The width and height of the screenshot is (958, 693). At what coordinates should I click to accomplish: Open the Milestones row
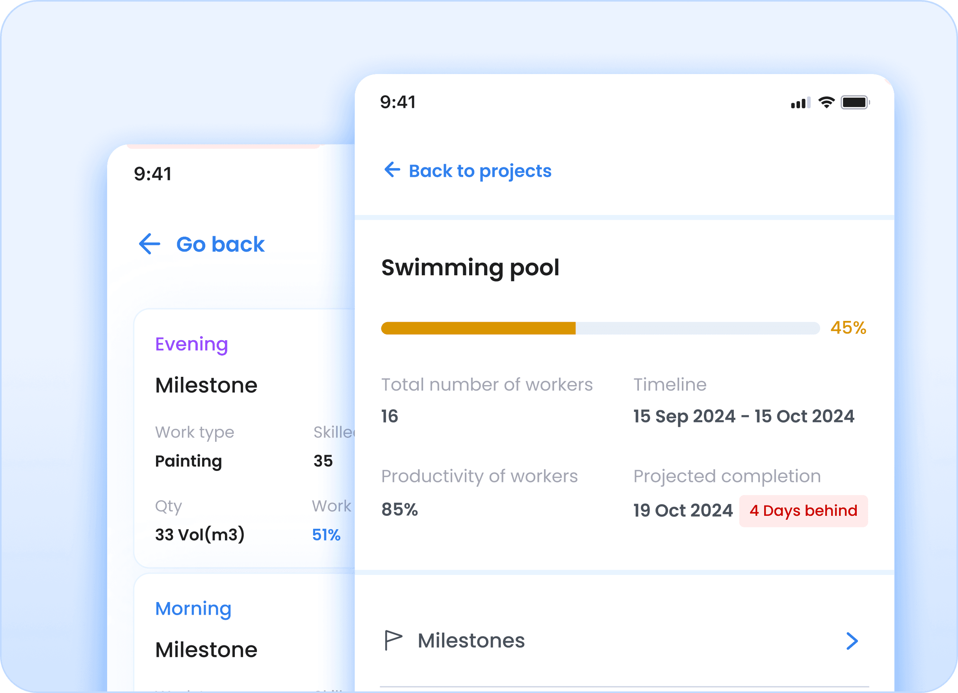471,641
